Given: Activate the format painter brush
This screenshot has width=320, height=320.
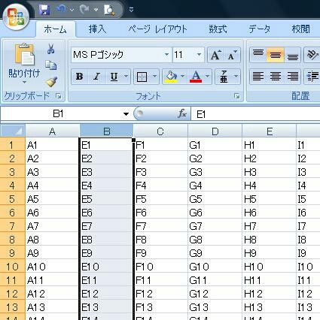Looking at the screenshot, I should click(x=51, y=82).
